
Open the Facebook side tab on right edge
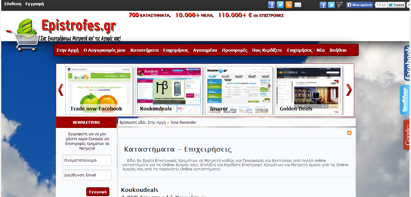407,63
